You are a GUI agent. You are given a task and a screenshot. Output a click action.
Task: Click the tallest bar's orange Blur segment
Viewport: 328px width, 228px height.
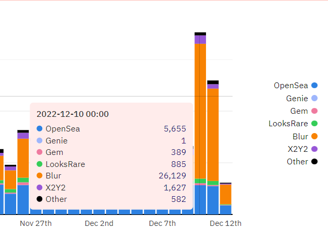click(200, 111)
